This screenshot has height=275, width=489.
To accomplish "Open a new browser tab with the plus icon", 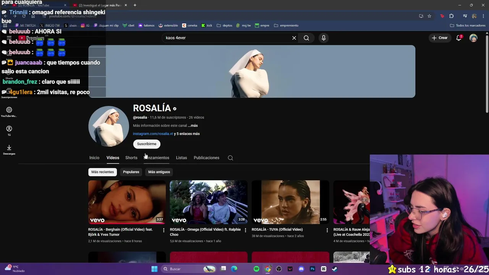I will tap(135, 5).
